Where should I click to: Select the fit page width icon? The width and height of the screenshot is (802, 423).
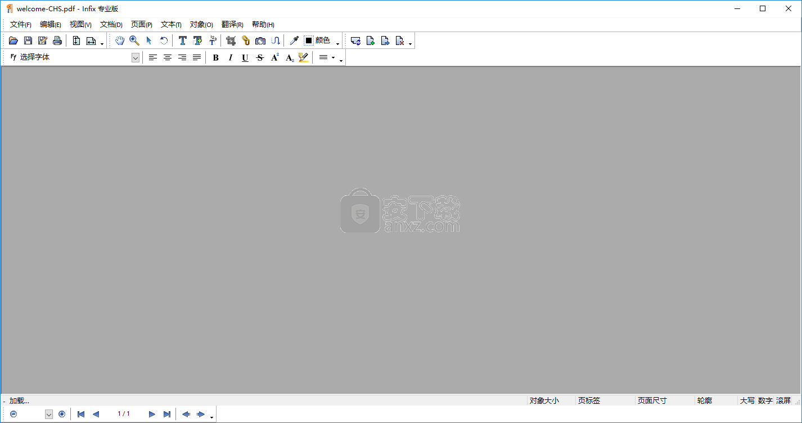pyautogui.click(x=91, y=40)
